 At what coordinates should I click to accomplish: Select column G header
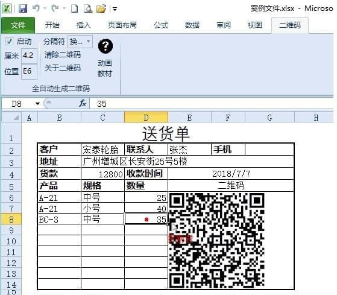coord(269,118)
